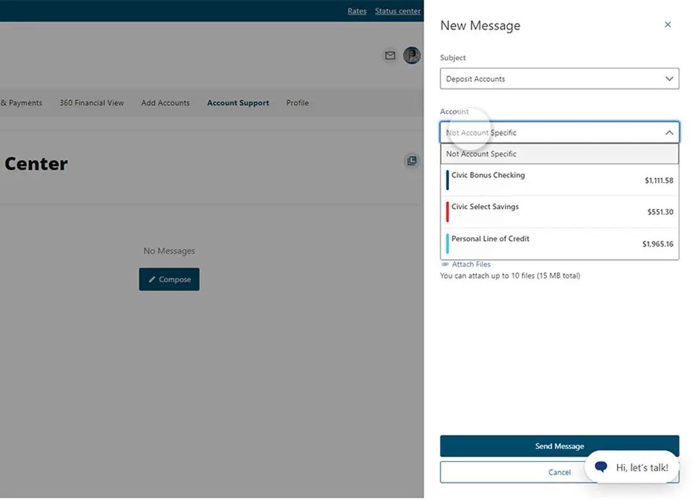694x499 pixels.
Task: Open the print/copy icon near Center heading
Action: coord(411,160)
